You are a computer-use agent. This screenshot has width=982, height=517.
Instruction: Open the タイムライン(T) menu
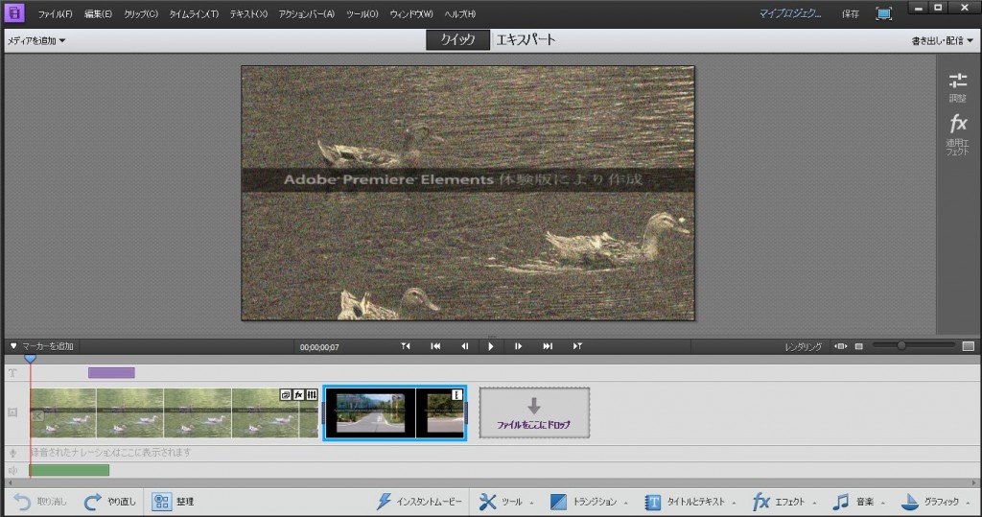[x=194, y=13]
